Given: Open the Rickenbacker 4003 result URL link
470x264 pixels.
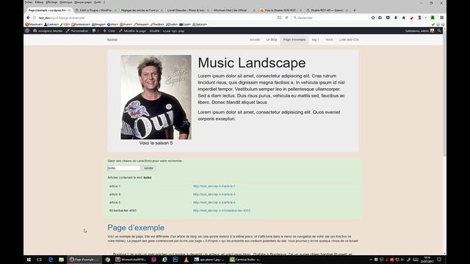Looking at the screenshot, I should pyautogui.click(x=222, y=210).
